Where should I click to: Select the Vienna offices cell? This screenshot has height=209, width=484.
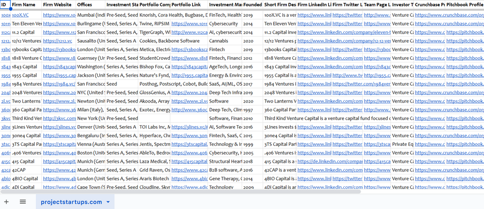tap(91, 144)
